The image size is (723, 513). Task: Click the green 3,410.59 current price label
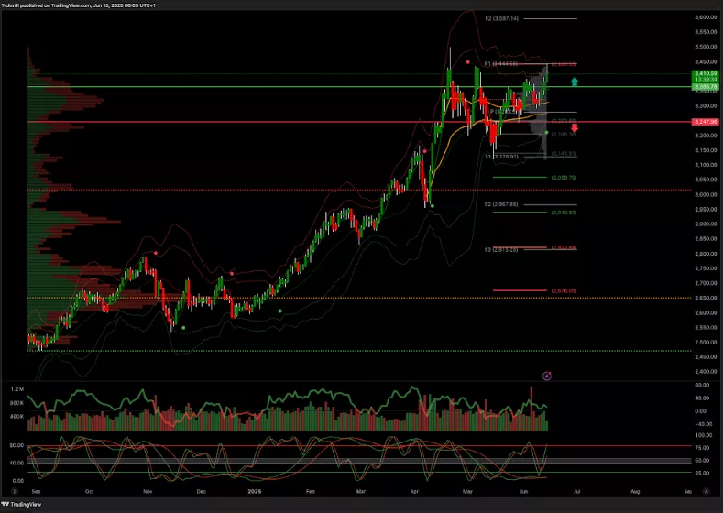704,71
